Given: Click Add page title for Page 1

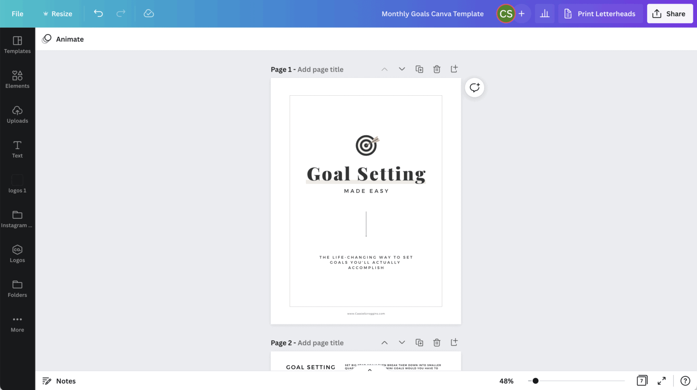Looking at the screenshot, I should point(320,69).
